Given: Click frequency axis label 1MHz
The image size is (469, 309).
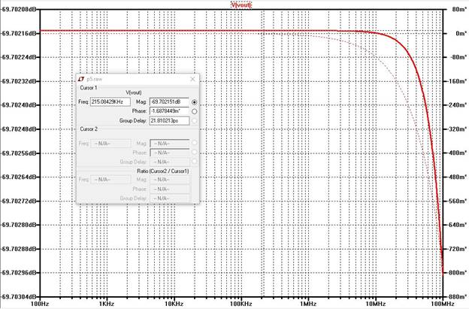Looking at the screenshot, I should (308, 304).
